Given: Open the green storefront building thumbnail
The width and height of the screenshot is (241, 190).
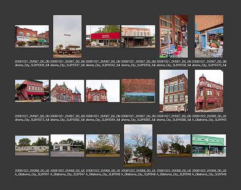Looking at the screenshot, I should [x=209, y=146].
